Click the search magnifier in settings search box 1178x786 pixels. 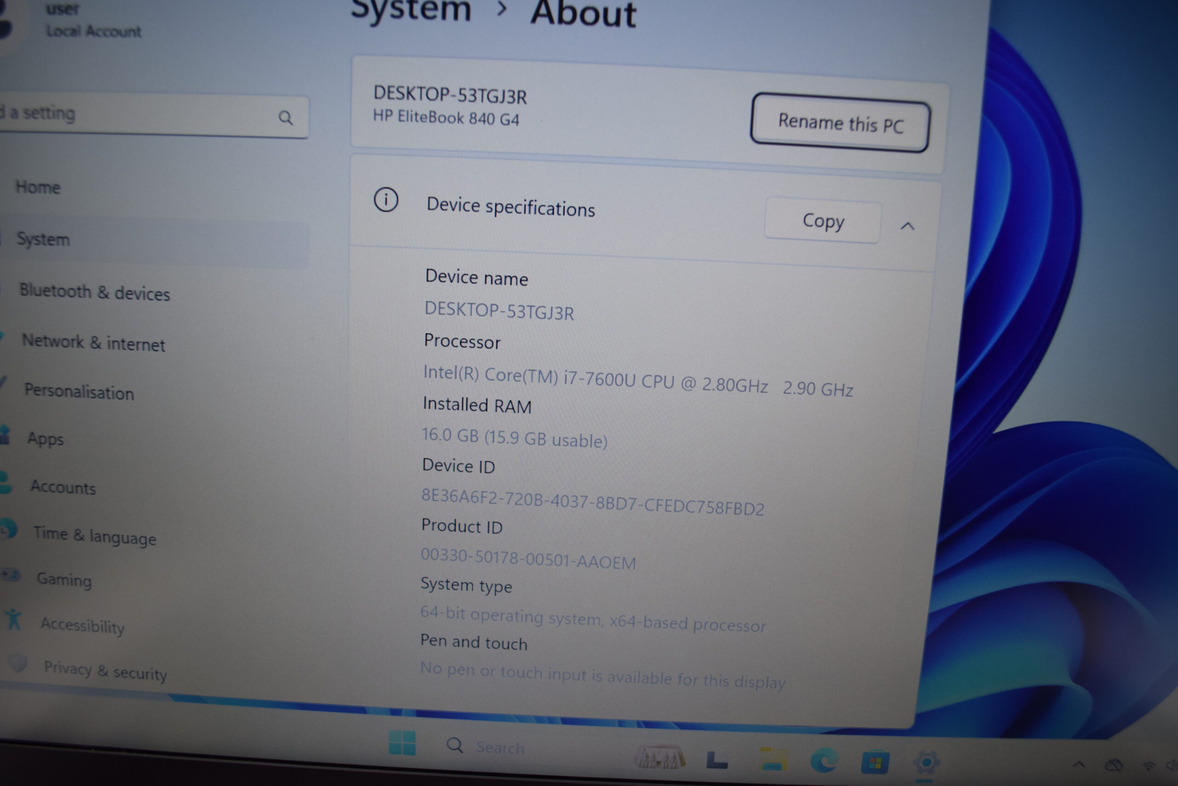tap(285, 118)
